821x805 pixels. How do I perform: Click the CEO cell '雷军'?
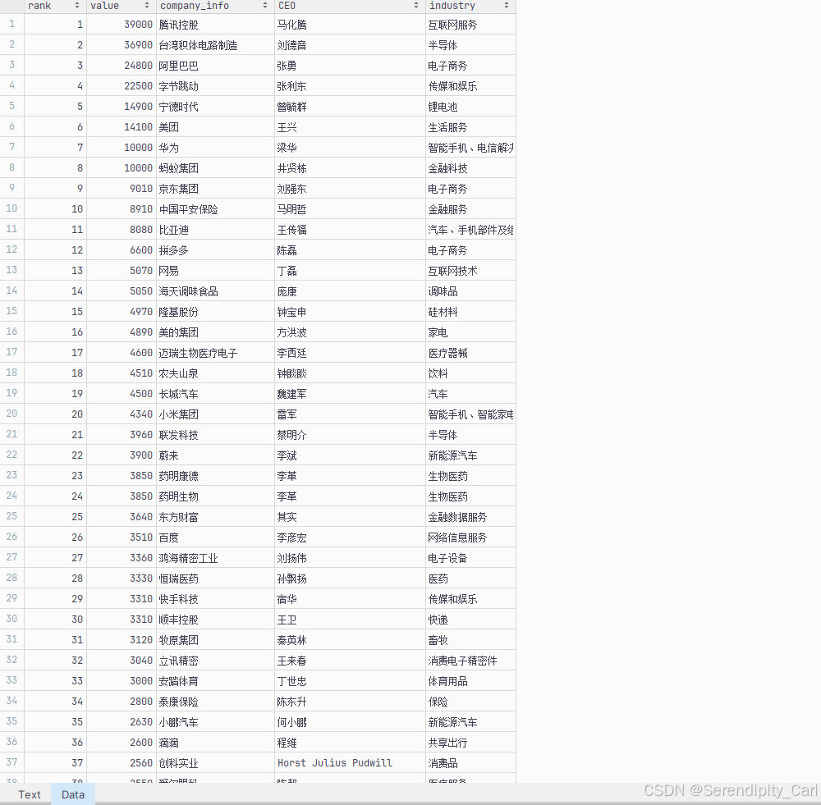351,414
